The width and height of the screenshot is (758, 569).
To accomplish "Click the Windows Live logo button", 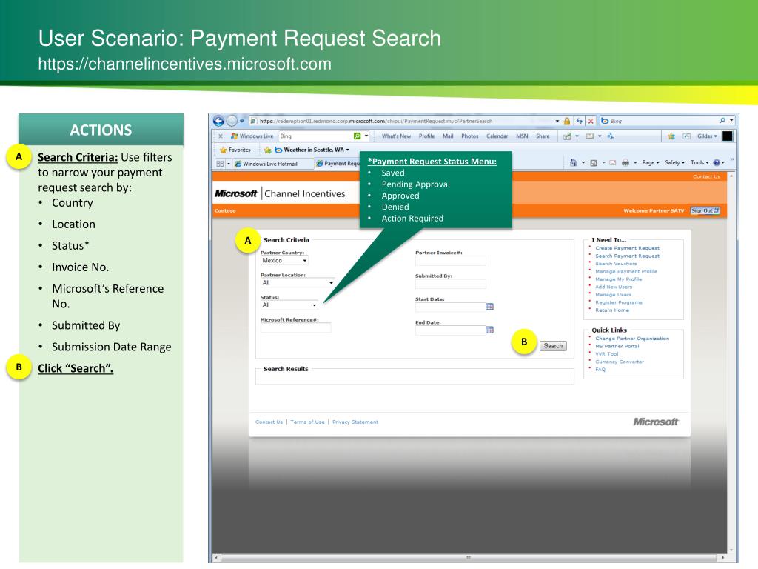I will (x=252, y=136).
